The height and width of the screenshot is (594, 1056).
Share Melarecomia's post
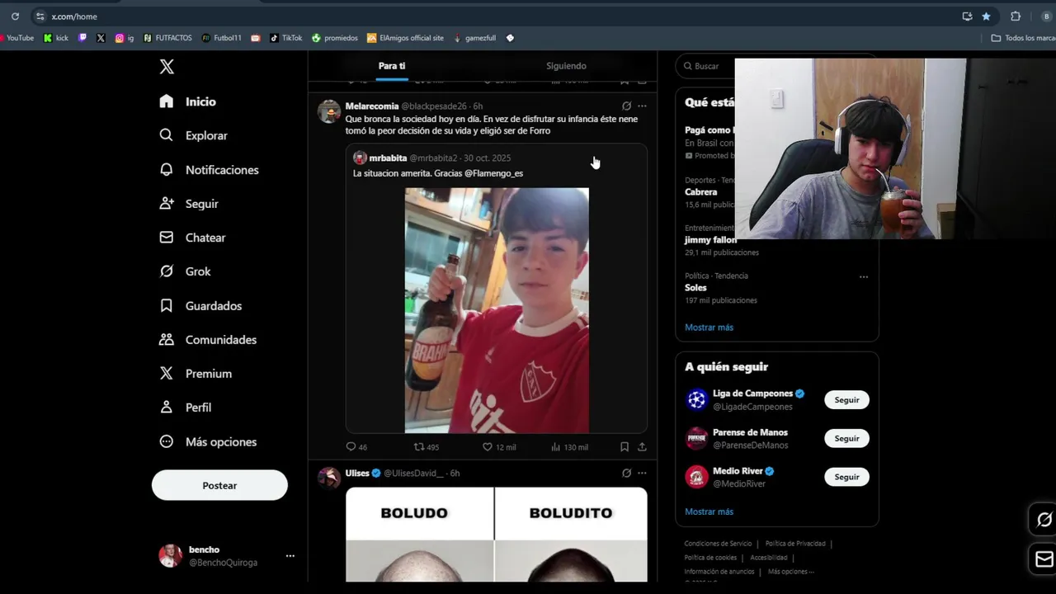pyautogui.click(x=642, y=447)
